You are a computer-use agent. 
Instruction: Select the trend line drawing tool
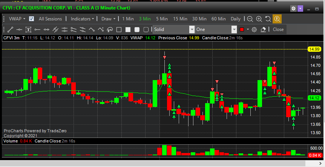point(10,29)
